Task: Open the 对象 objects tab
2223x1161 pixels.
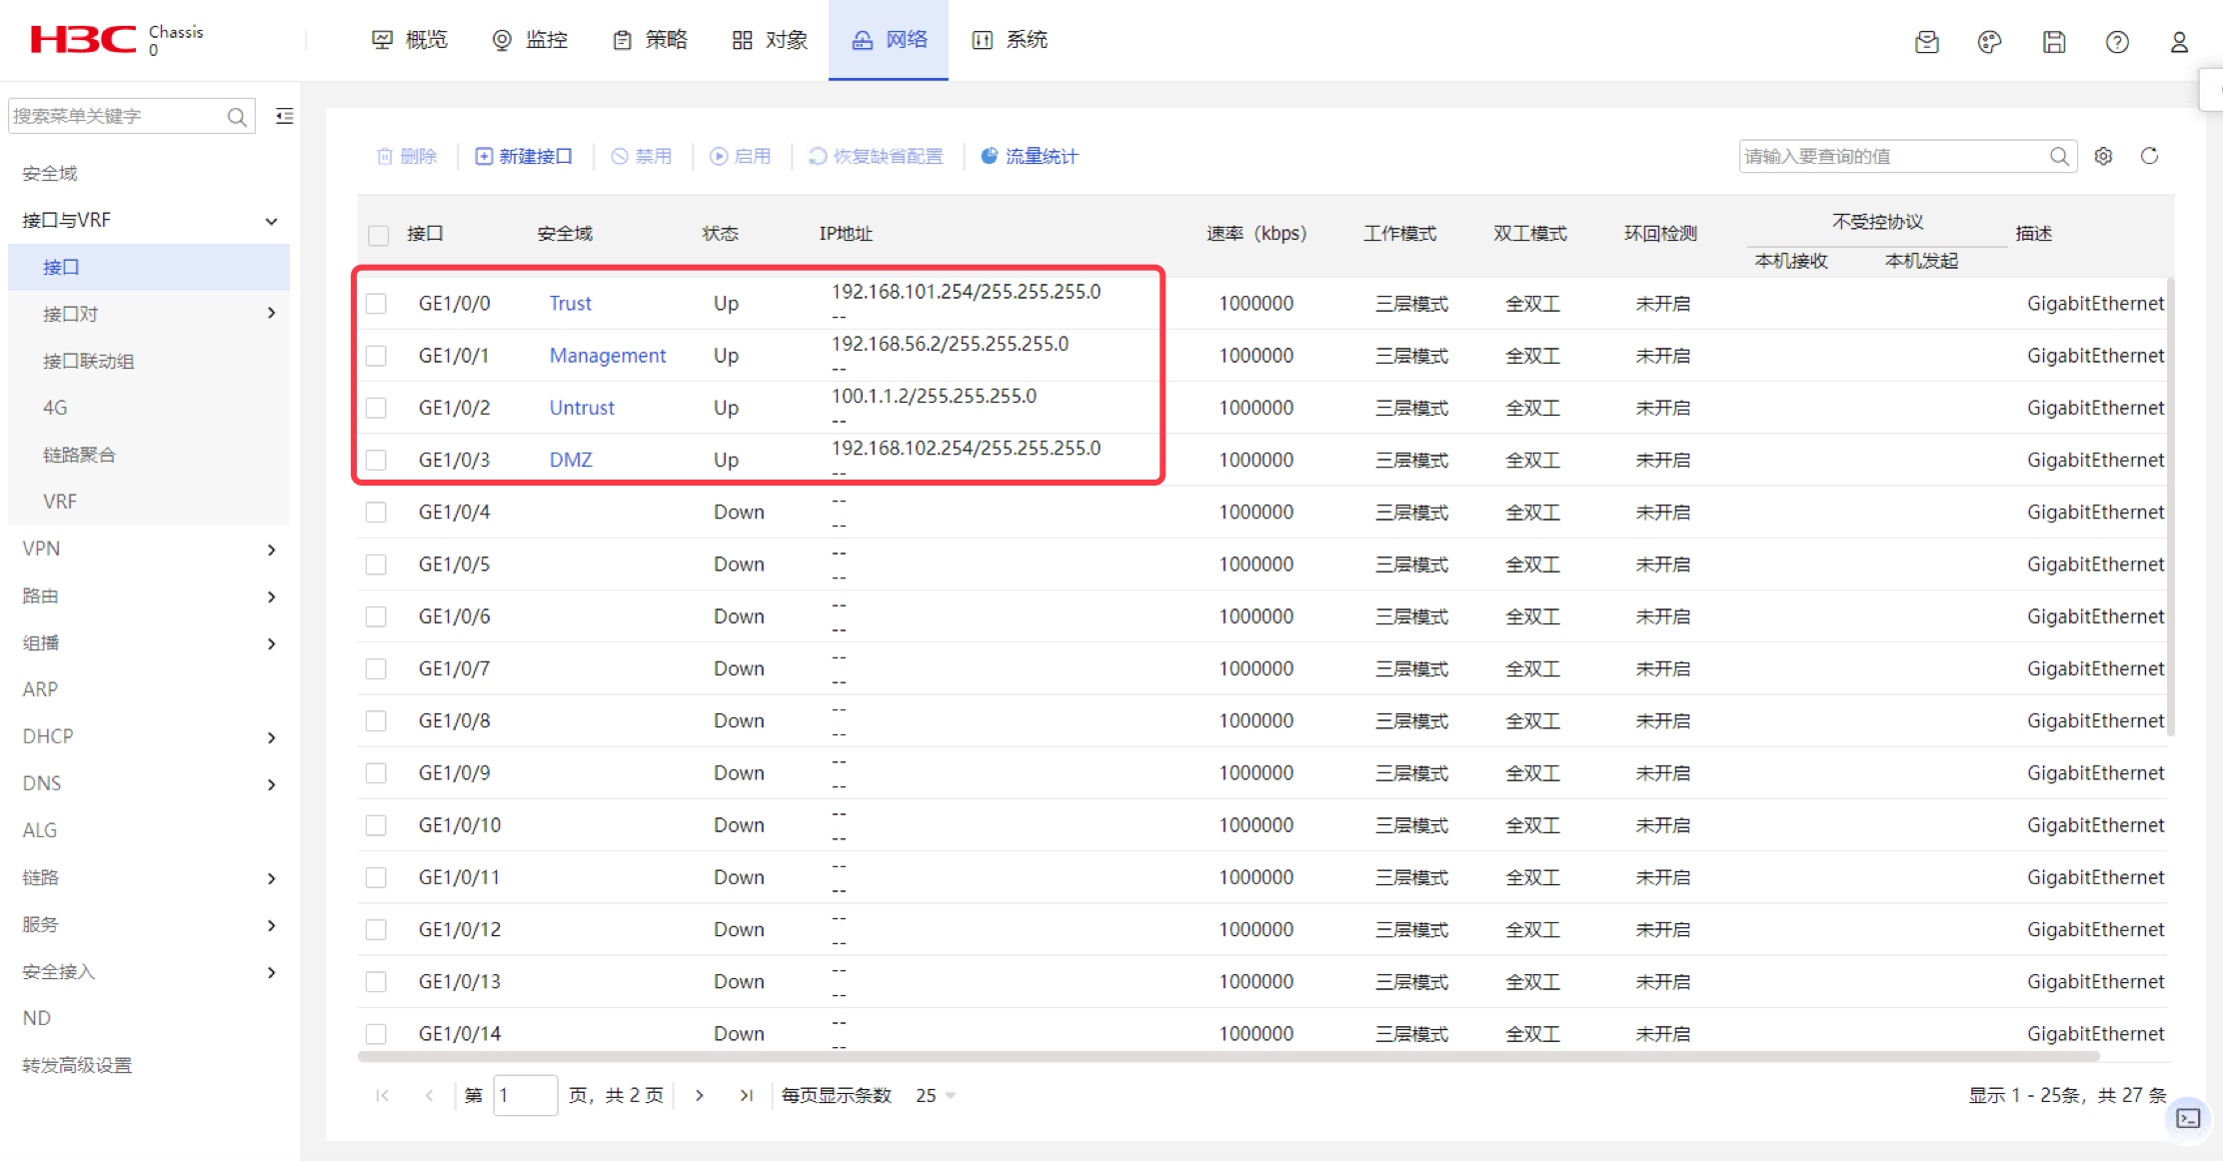Action: [x=770, y=40]
